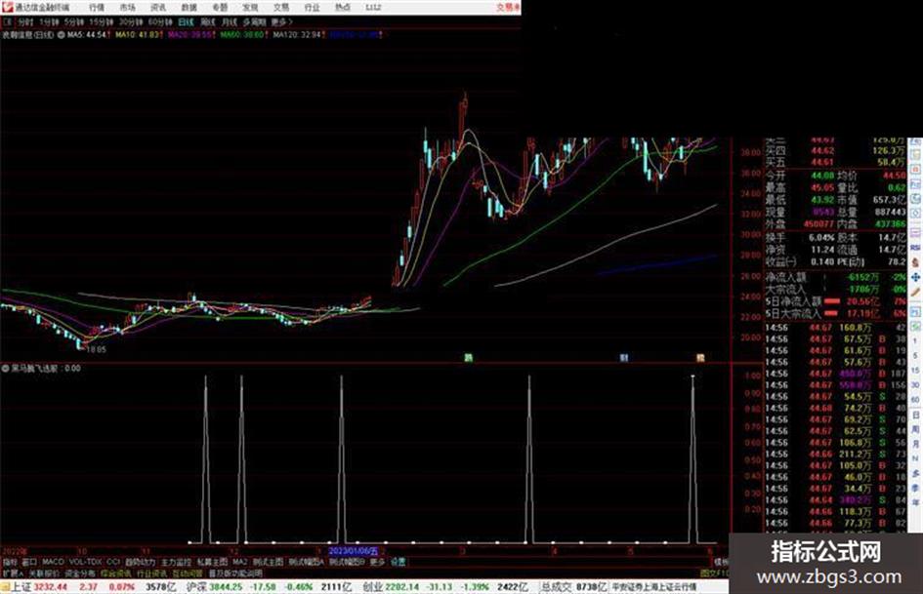The image size is (923, 594).
Task: Select the 趋势动力 indicator tab
Action: point(140,562)
